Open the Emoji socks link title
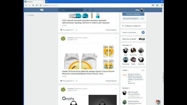The image size is (187, 105). (x=88, y=73)
